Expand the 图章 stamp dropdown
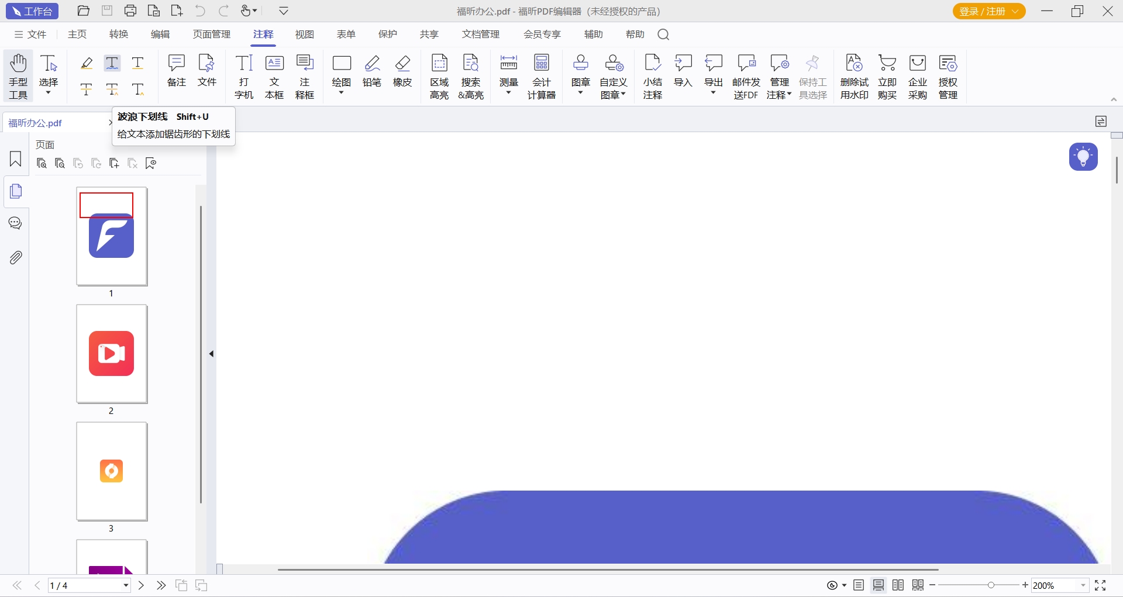Viewport: 1123px width, 597px height. [580, 92]
